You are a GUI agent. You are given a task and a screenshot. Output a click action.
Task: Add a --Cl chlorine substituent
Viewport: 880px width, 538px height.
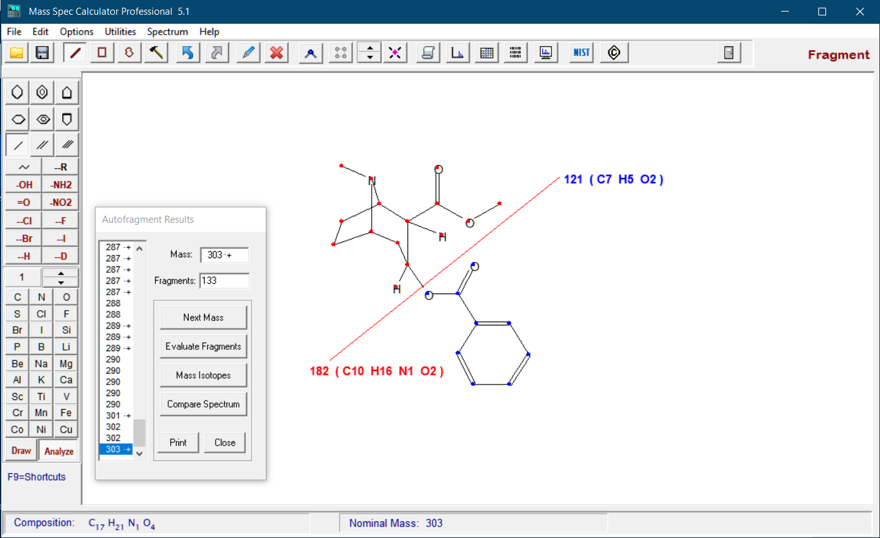click(24, 221)
